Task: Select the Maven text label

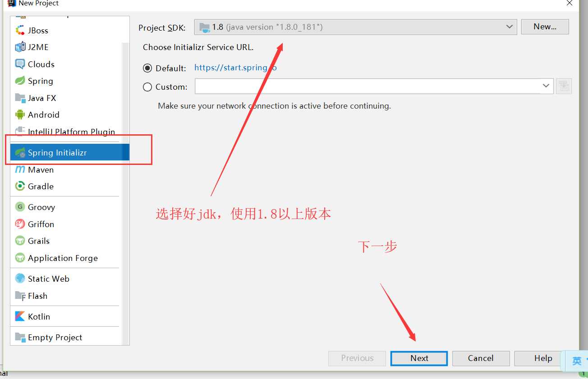Action: point(41,170)
